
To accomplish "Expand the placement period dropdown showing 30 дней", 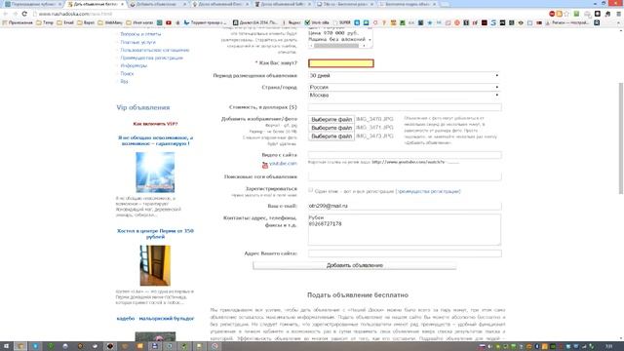I will click(405, 76).
